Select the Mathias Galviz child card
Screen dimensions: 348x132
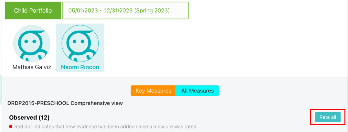32,48
